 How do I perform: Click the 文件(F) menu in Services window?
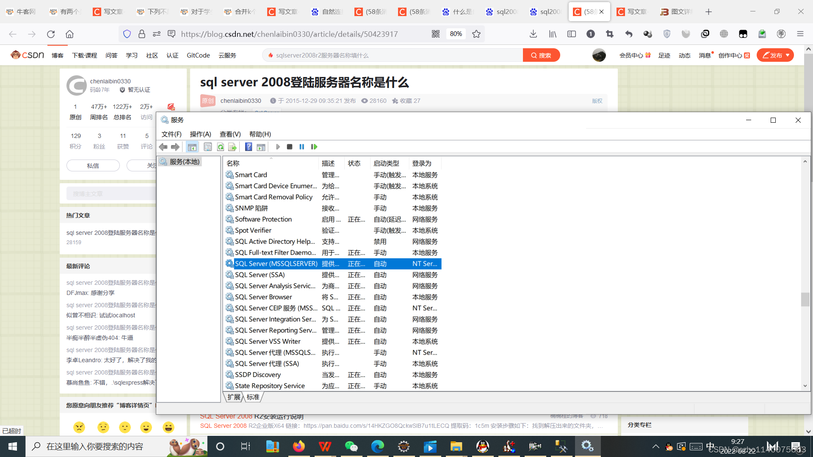[x=171, y=134]
